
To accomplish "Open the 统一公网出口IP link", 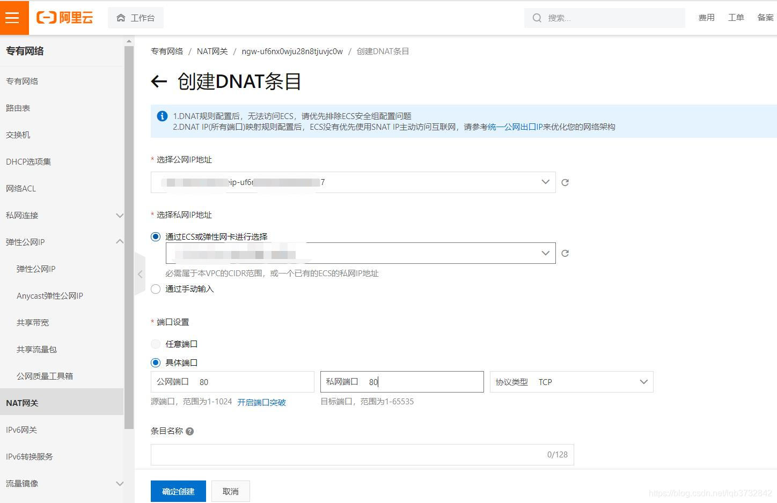I will coord(515,127).
